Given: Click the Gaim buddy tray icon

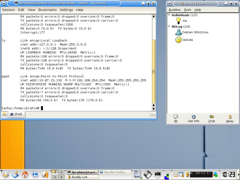Looking at the screenshot, I should (187, 174).
